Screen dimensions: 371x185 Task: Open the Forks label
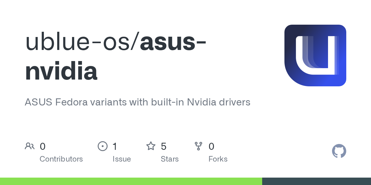tap(218, 159)
